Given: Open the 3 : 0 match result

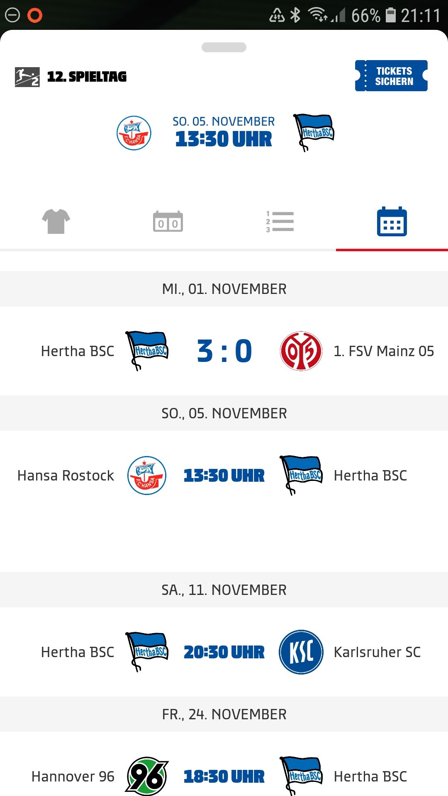Looking at the screenshot, I should point(224,351).
